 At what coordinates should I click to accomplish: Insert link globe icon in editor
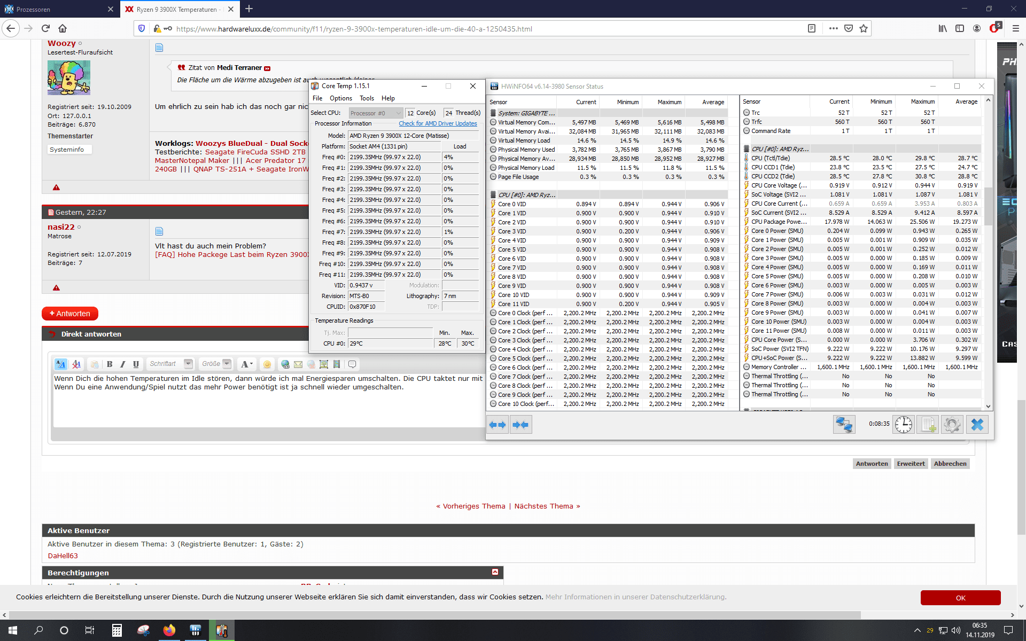[285, 364]
